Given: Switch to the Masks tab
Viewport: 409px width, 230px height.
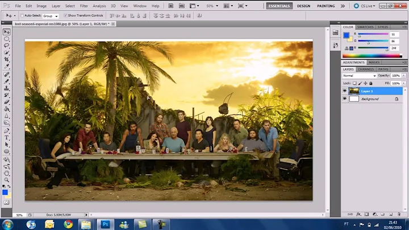Looking at the screenshot, I should (374, 63).
